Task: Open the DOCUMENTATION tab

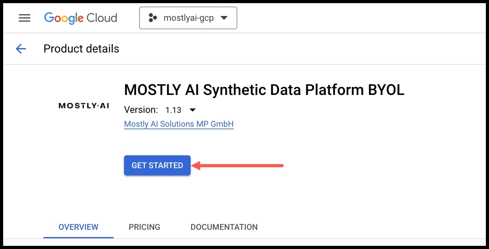Action: tap(224, 227)
